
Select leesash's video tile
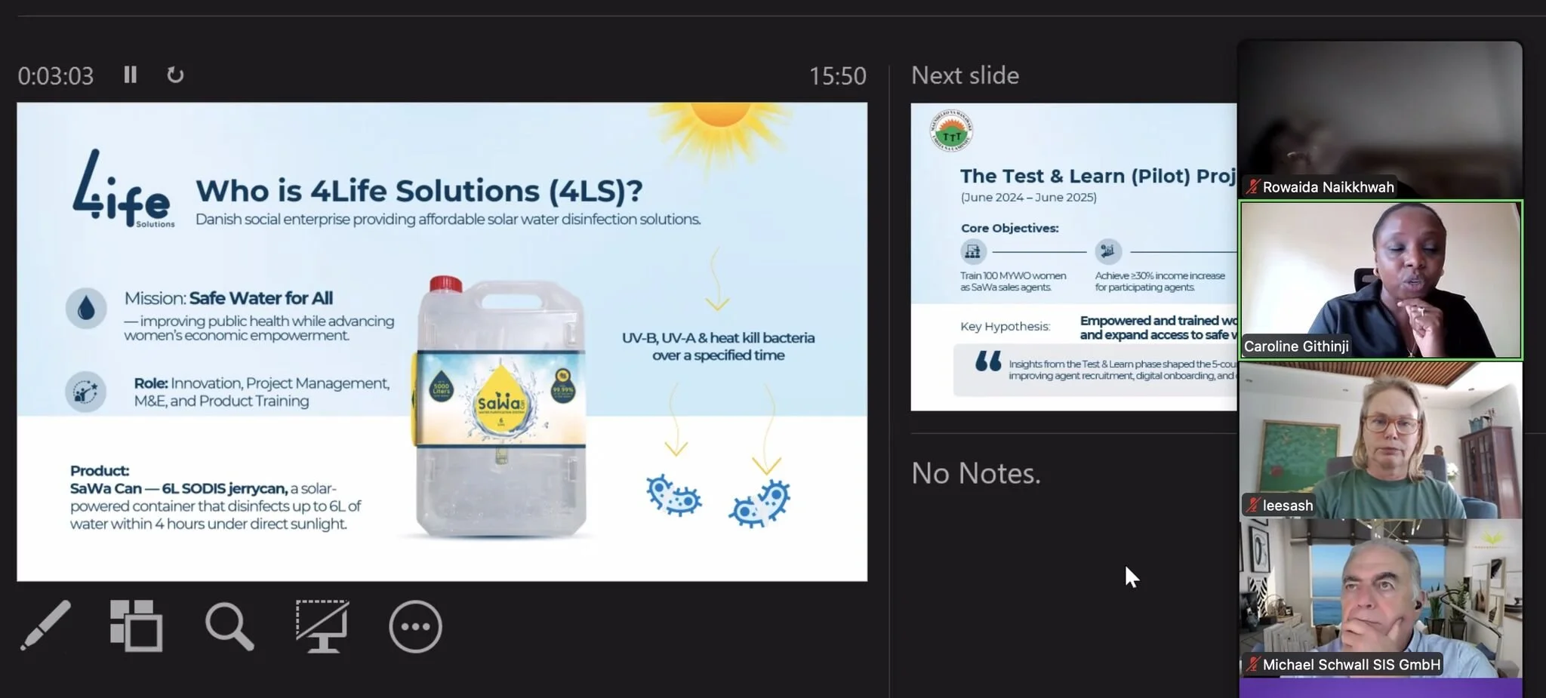coord(1381,440)
